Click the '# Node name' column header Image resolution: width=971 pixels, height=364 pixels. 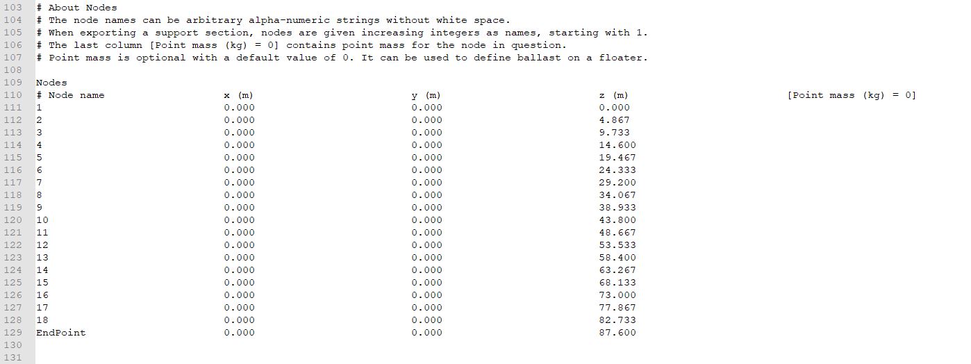[70, 95]
